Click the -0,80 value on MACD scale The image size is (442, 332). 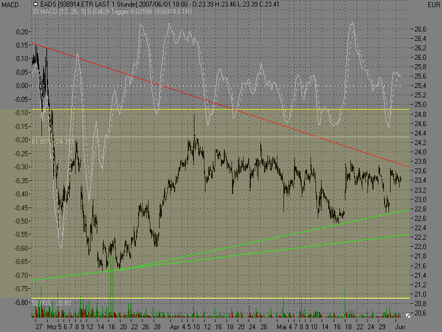coord(21,302)
